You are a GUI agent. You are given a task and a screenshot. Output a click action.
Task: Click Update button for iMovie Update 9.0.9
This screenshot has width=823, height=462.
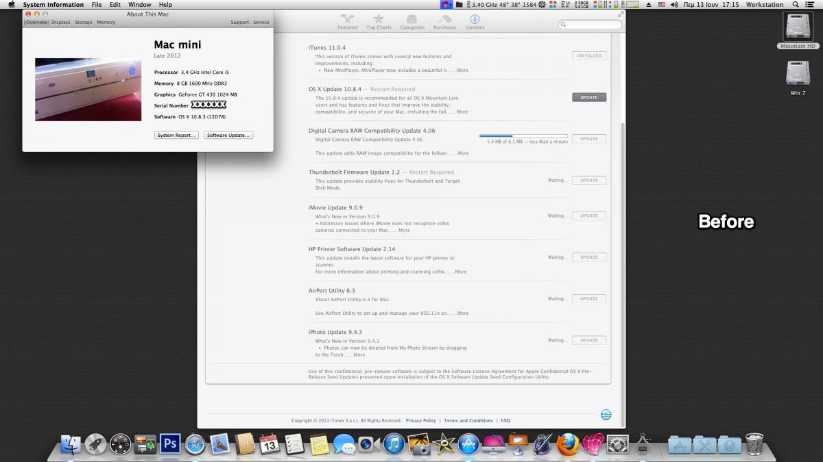[589, 216]
